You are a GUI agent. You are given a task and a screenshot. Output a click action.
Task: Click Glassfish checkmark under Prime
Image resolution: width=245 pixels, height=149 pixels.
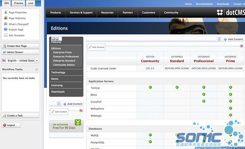[x=231, y=101]
